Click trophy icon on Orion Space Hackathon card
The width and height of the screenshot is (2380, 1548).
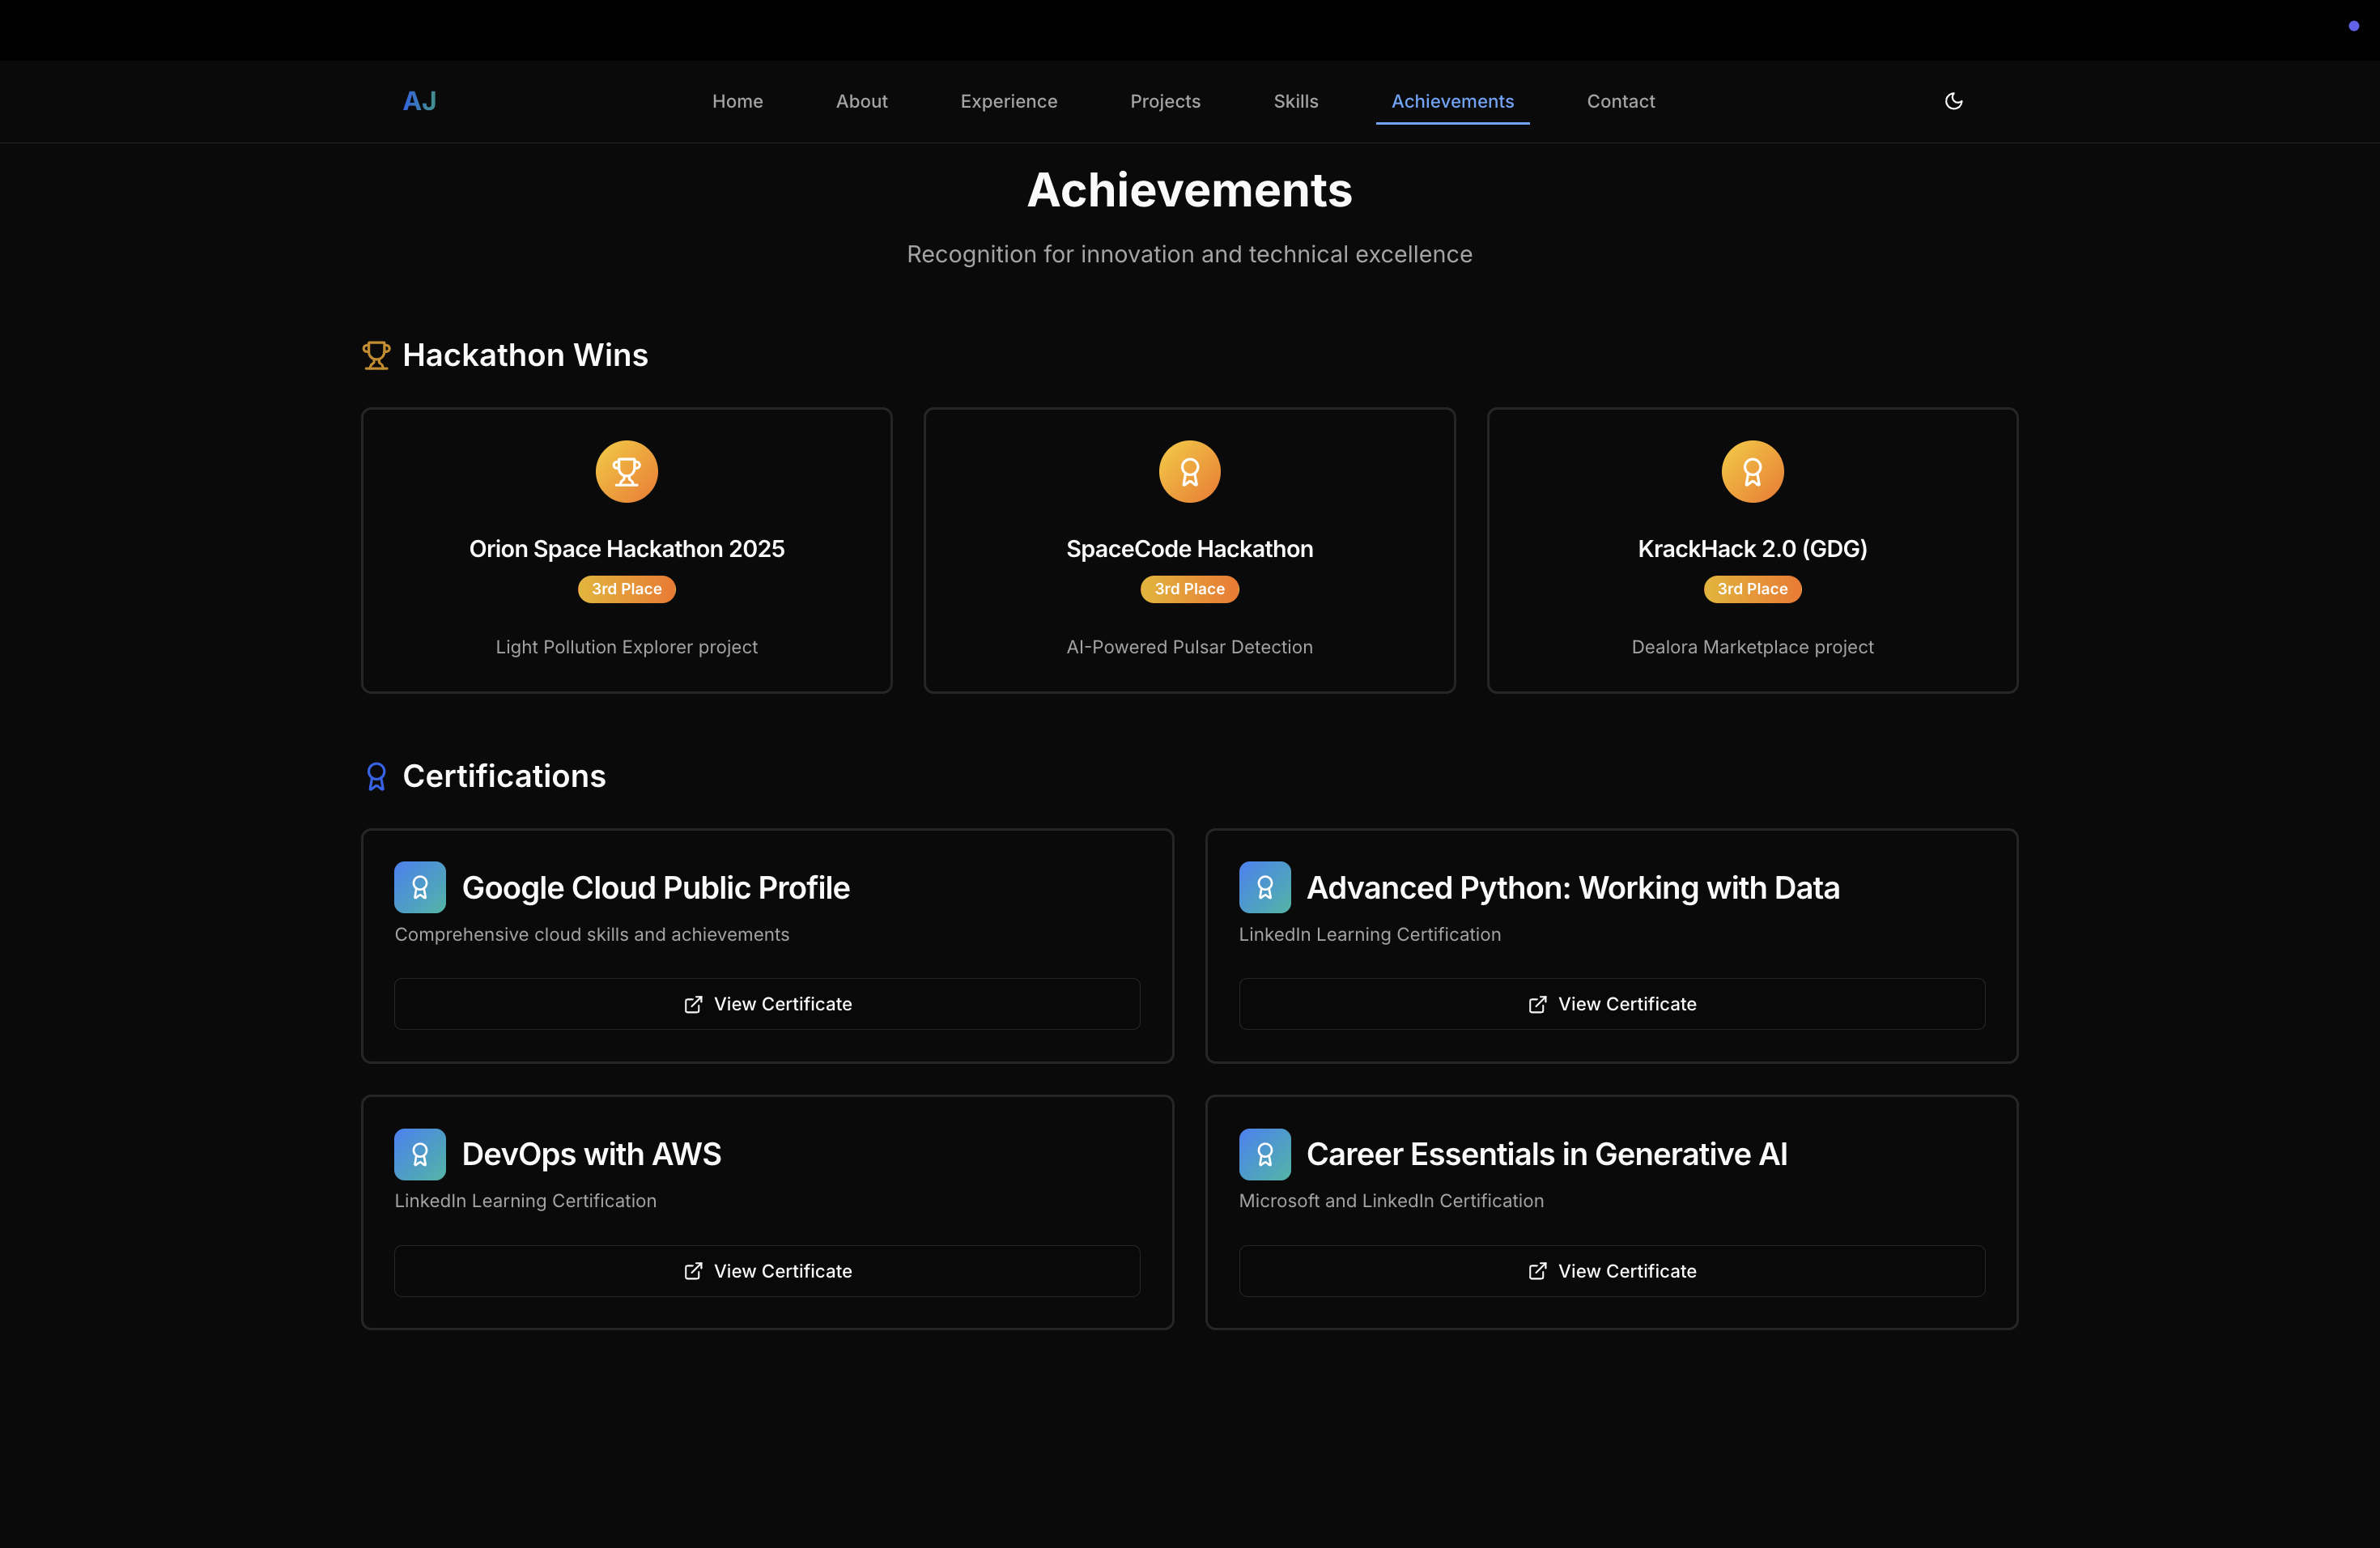[x=626, y=471]
